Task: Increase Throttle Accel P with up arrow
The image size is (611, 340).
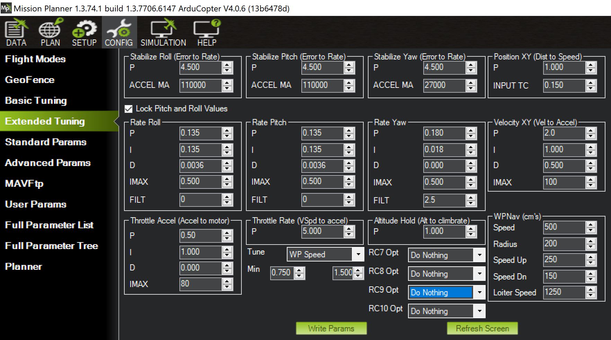Action: pos(227,233)
